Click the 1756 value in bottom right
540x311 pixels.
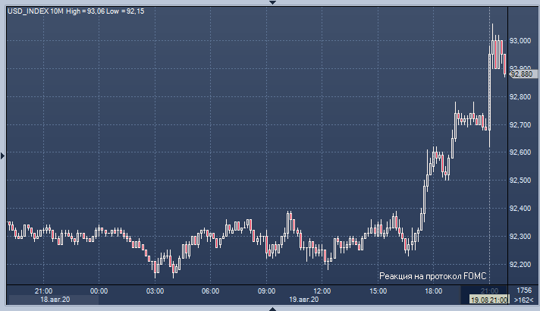tap(523, 291)
